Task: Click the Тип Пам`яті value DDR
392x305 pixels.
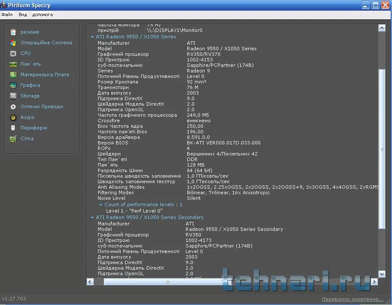Action: 192,159
